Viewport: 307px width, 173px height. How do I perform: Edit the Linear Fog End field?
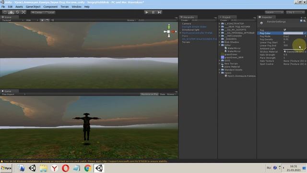tap(295, 46)
